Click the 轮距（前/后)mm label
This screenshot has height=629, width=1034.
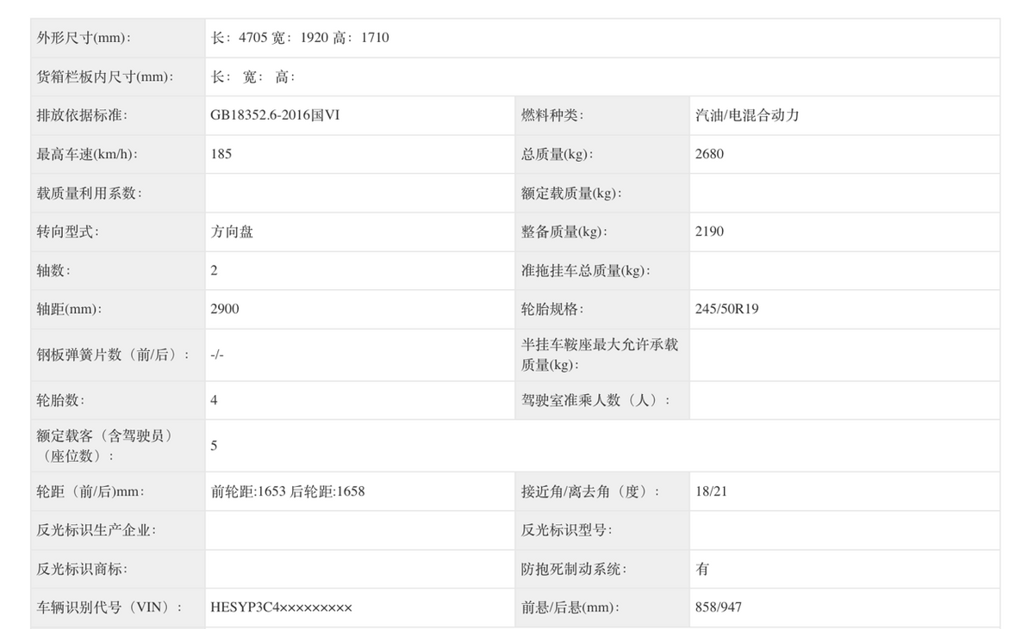click(90, 491)
